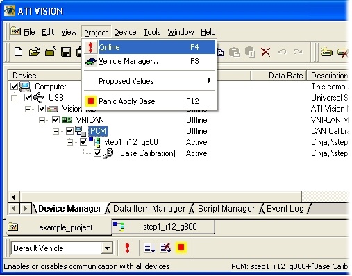Collapse the VisionHub tree node
Image resolution: width=352 pixels, height=276 pixels.
[28, 109]
